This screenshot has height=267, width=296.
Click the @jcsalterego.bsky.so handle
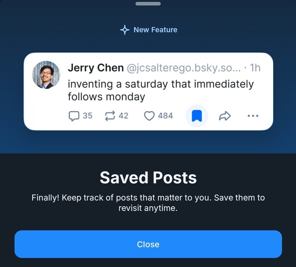pos(183,68)
